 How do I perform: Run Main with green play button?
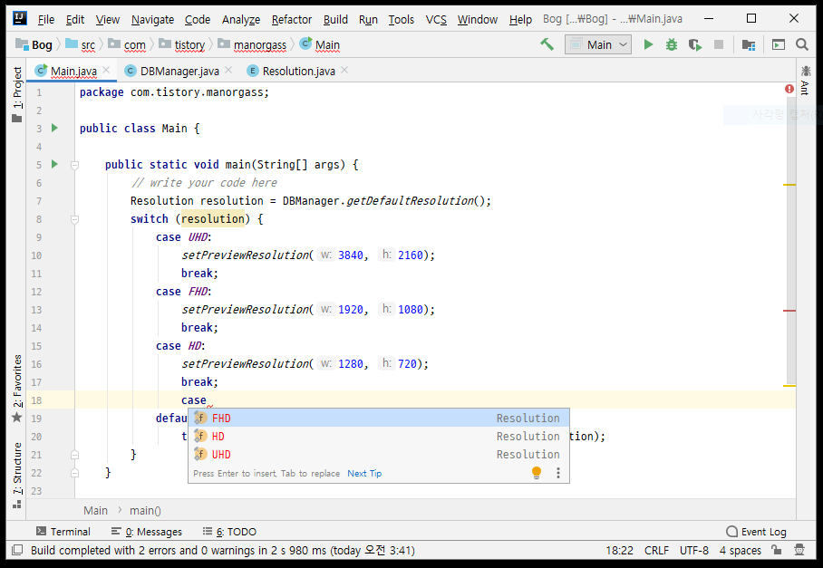coord(648,44)
